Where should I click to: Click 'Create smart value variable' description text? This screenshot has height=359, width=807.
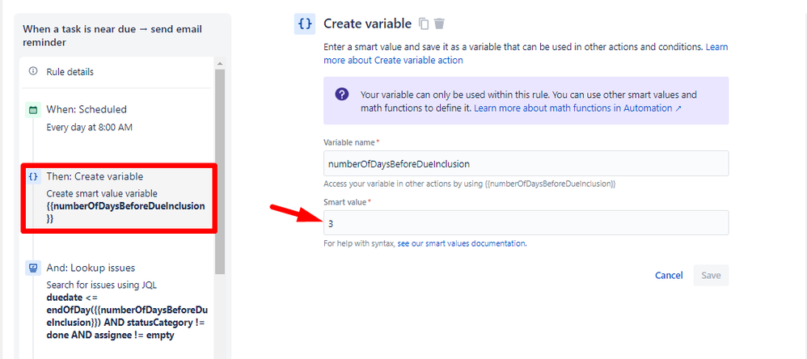[x=102, y=193]
